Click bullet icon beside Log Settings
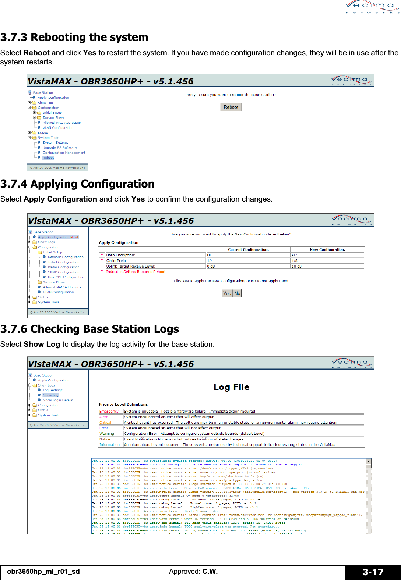 coord(39,390)
